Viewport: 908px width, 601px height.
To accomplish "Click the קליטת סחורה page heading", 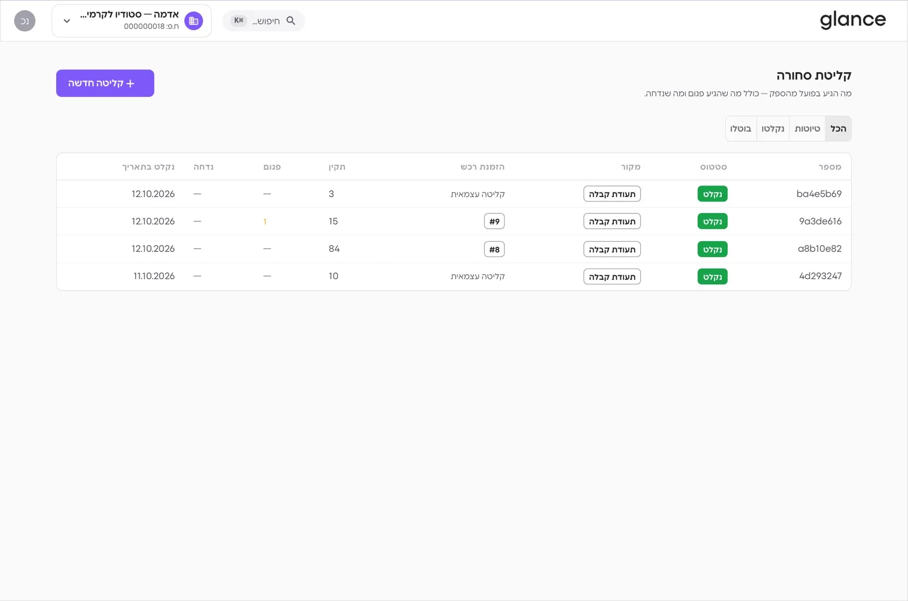I will coord(814,75).
